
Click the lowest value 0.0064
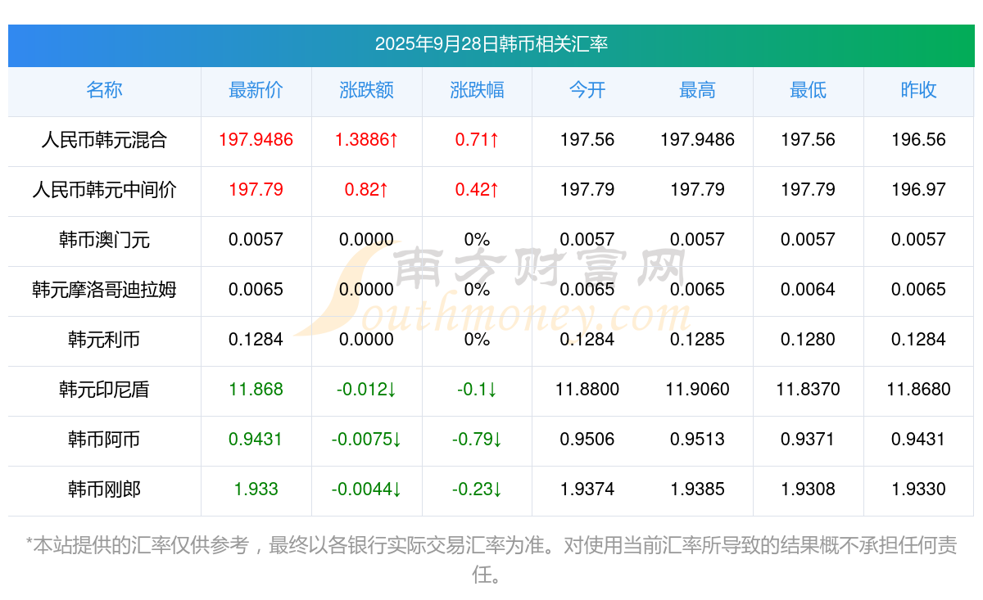808,290
